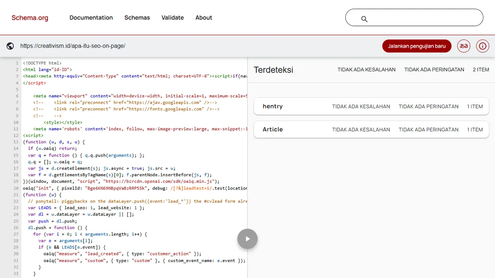The width and height of the screenshot is (495, 278).
Task: Click TIDAK ADA KESALAHAN in Terdeteksi header
Action: pyautogui.click(x=366, y=70)
